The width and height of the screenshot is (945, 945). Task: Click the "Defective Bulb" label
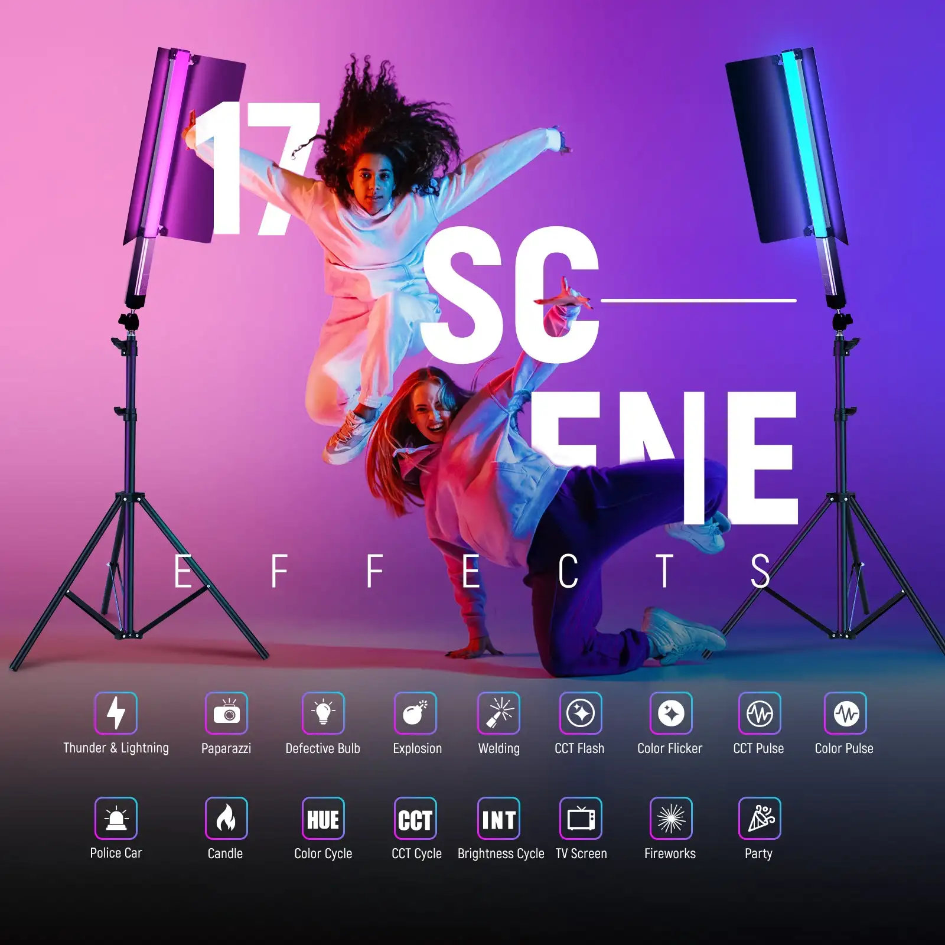click(x=323, y=748)
